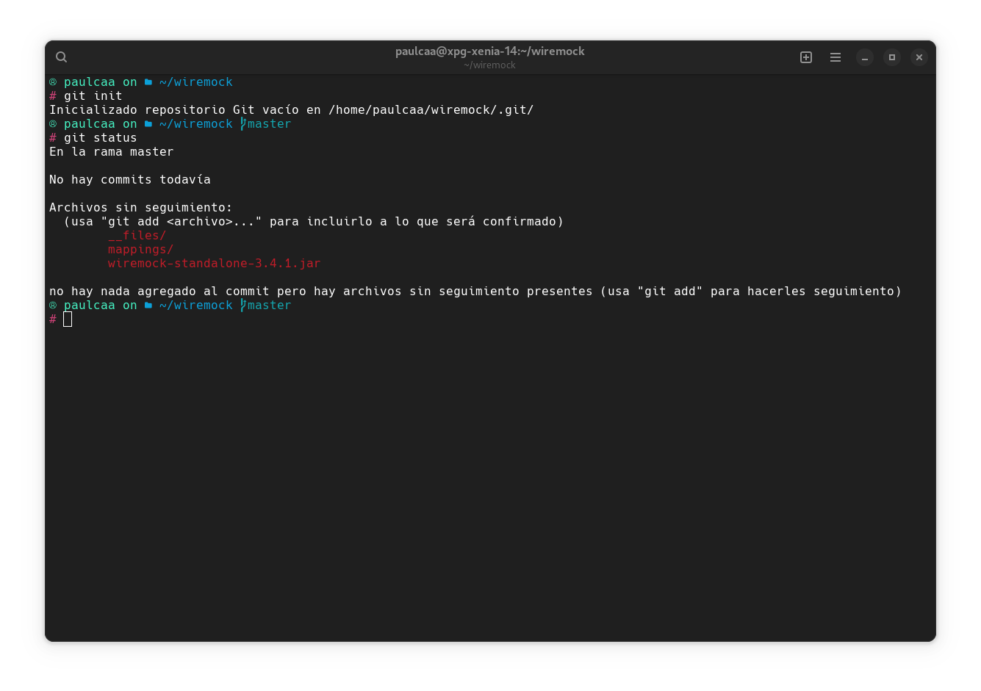Click the /home/paulcaa/wiremock/.git/ path
This screenshot has height=691, width=981.
[431, 110]
